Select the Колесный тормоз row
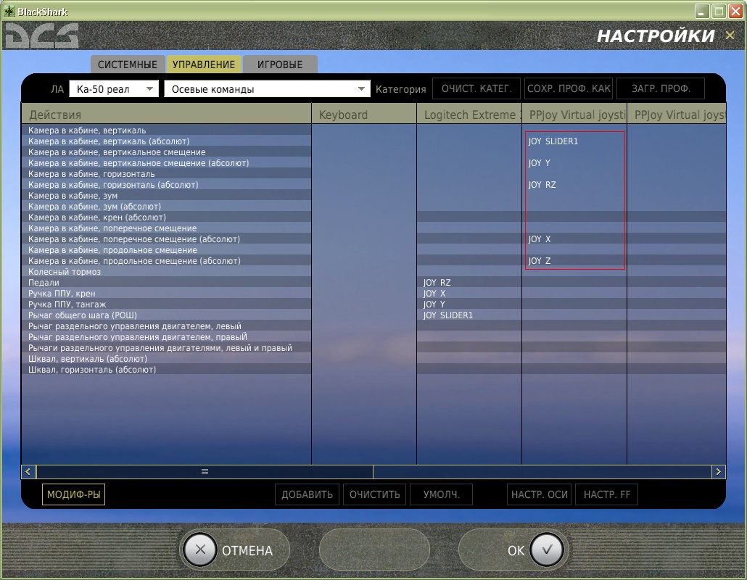The image size is (747, 580). click(x=166, y=272)
